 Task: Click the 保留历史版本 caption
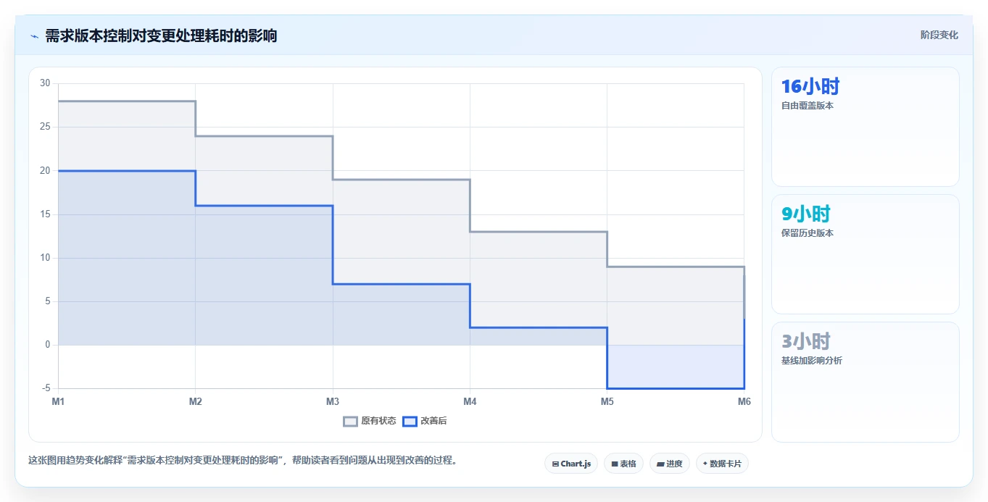pos(808,233)
